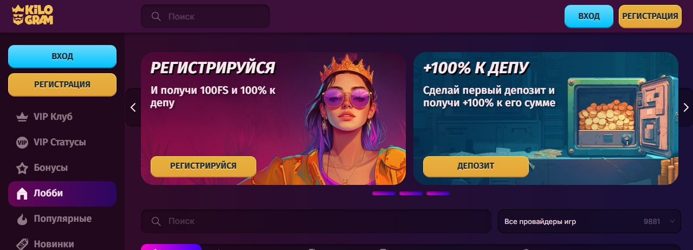693x250 pixels.
Task: Click the Популярные flame icon
Action: point(22,219)
